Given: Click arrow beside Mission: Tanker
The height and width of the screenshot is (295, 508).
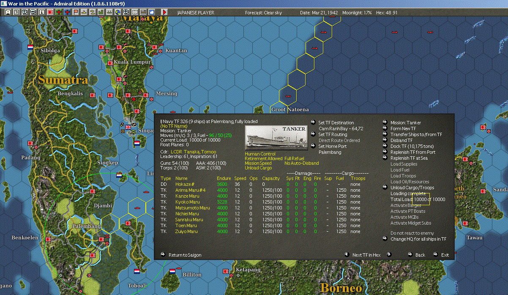Looking at the screenshot, I should tap(385, 123).
